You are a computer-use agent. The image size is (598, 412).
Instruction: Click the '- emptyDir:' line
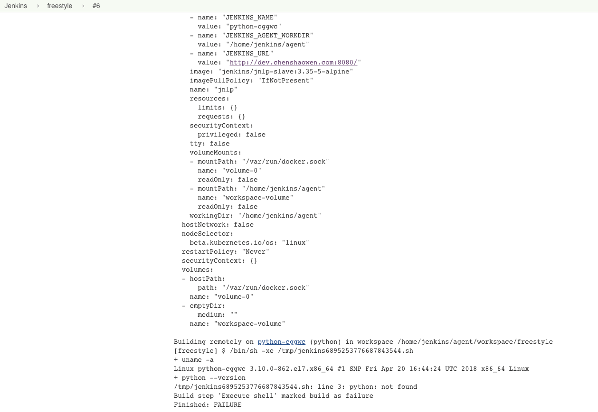click(x=204, y=305)
